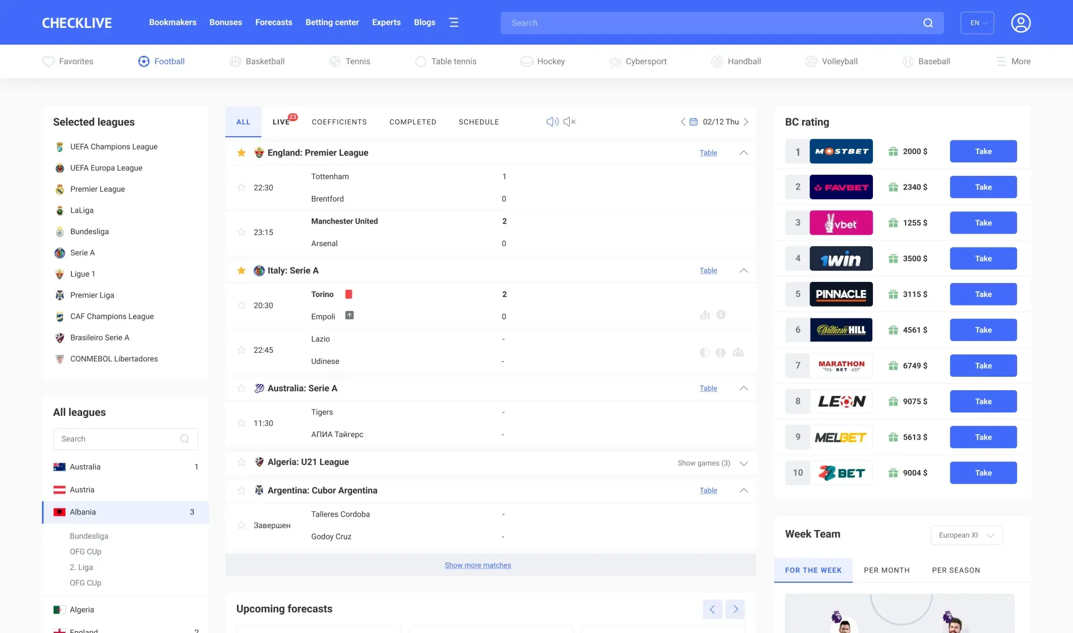Click Show more matches link
The width and height of the screenshot is (1073, 633).
pyautogui.click(x=477, y=565)
